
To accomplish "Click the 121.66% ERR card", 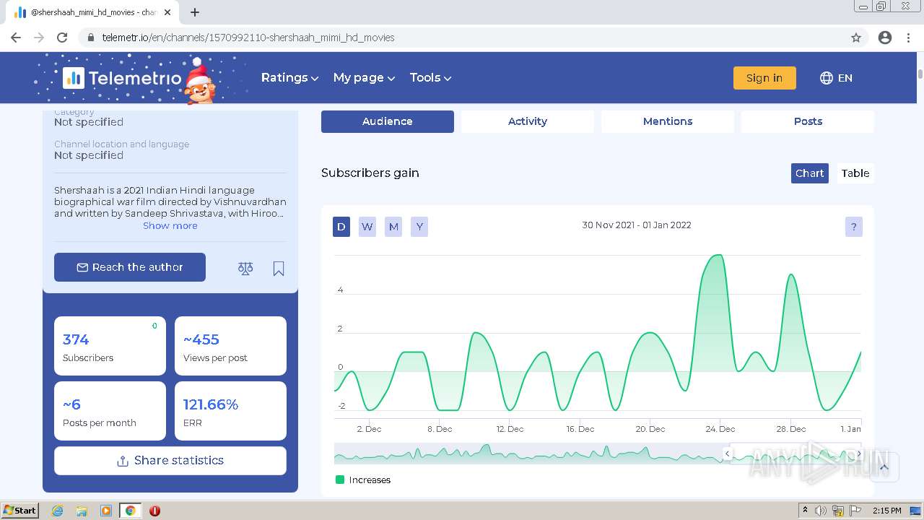I will (230, 411).
